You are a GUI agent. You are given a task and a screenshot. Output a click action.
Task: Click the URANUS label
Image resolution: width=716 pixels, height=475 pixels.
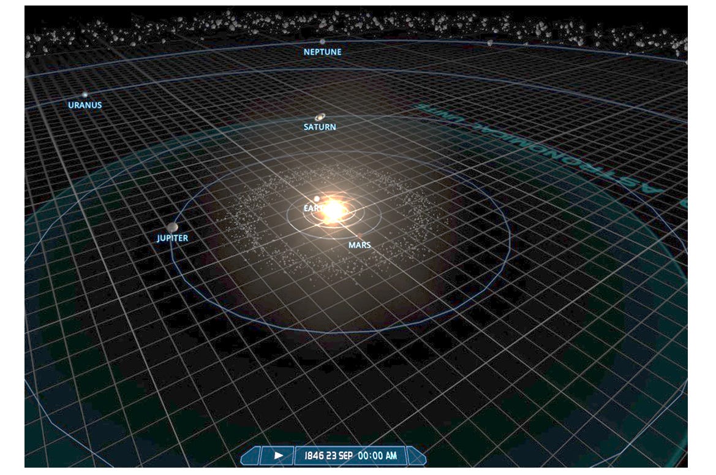(x=85, y=105)
